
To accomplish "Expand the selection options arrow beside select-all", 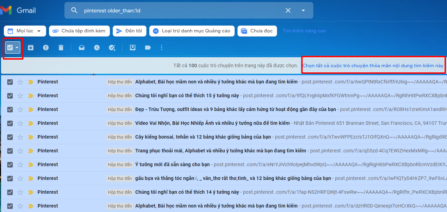I will (x=17, y=48).
